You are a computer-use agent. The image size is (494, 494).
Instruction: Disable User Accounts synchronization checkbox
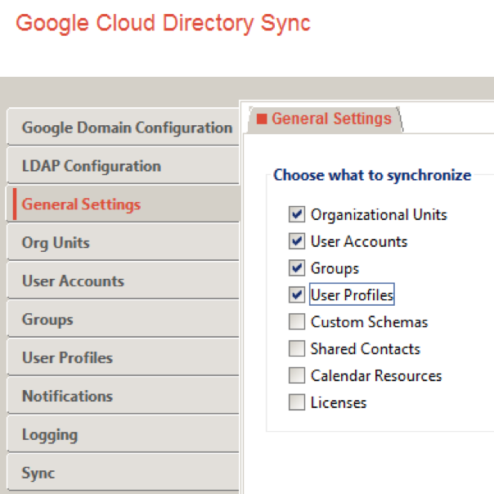point(297,242)
